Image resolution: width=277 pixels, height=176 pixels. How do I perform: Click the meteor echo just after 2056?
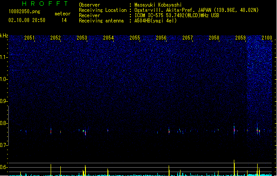(169, 131)
